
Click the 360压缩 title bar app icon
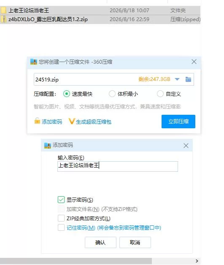34,62
